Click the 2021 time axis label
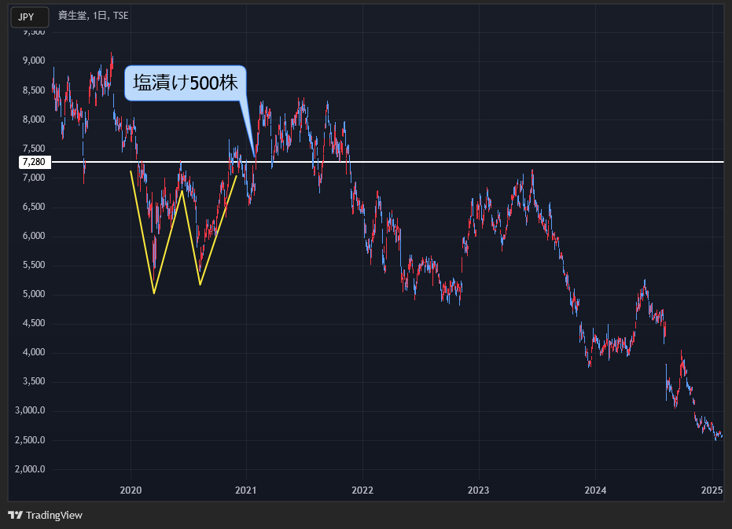Screen dimensions: 732x529 click(246, 490)
